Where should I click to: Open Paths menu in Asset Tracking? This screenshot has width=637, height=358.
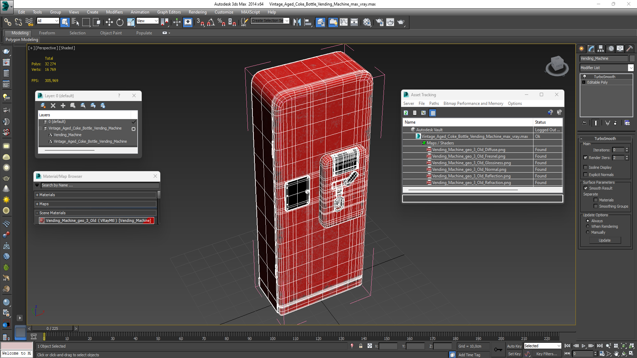click(434, 103)
